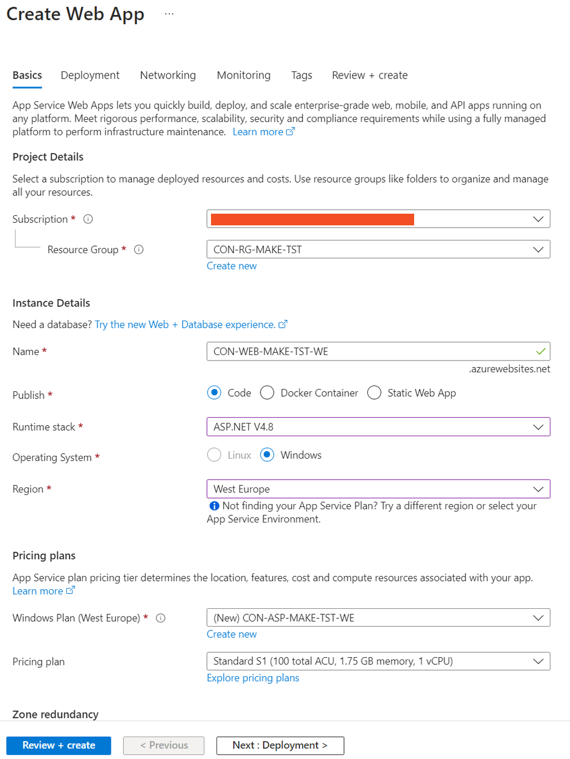The height and width of the screenshot is (759, 570).
Task: Click the blue info icon under Region
Action: (214, 506)
